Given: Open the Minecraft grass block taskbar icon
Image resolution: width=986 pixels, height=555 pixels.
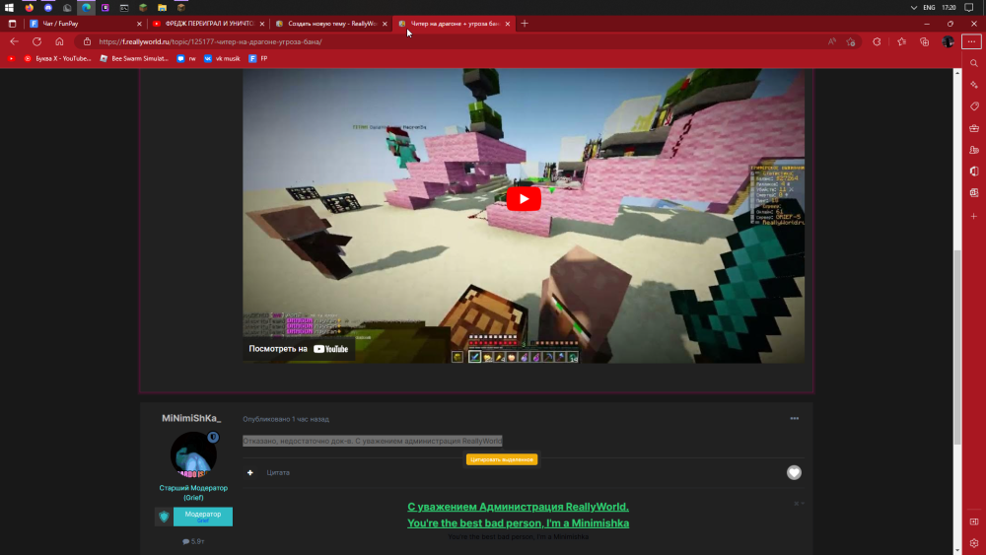Looking at the screenshot, I should click(x=143, y=8).
